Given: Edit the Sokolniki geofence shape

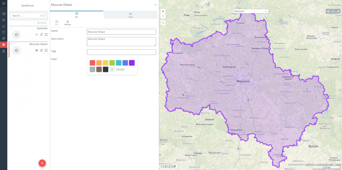Looking at the screenshot, I should coord(41,34).
